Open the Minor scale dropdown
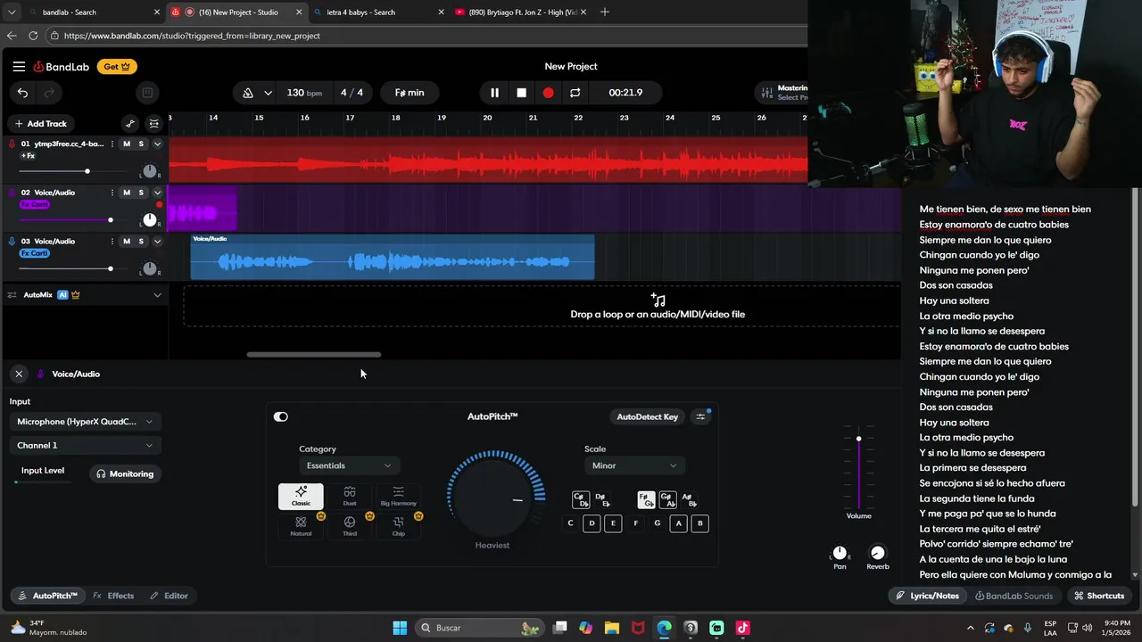The image size is (1142, 642). pyautogui.click(x=634, y=465)
